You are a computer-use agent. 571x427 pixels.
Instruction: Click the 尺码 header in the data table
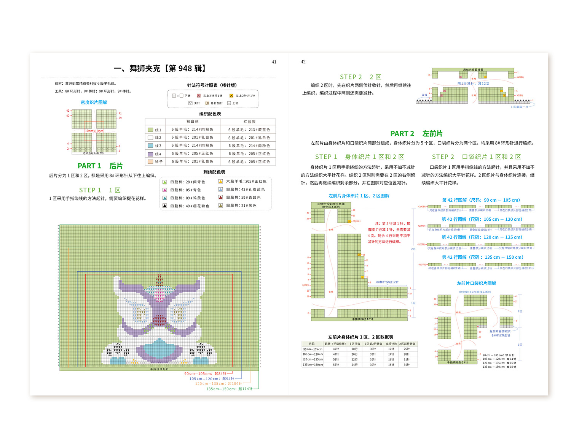312,344
